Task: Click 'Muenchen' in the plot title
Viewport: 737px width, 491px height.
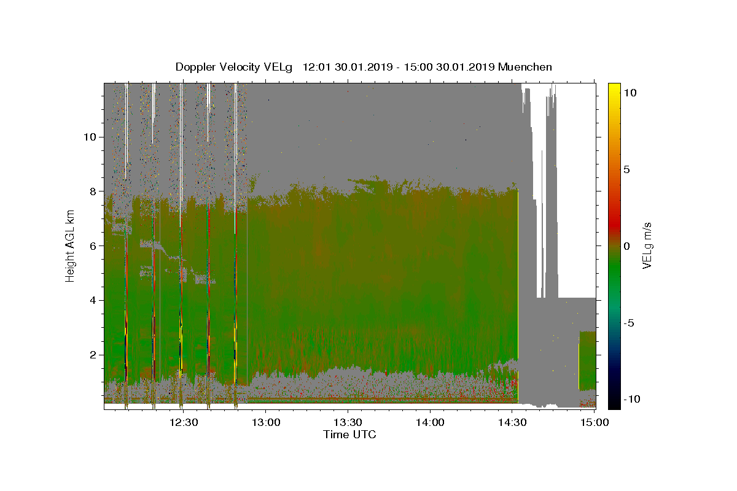Action: [x=525, y=67]
